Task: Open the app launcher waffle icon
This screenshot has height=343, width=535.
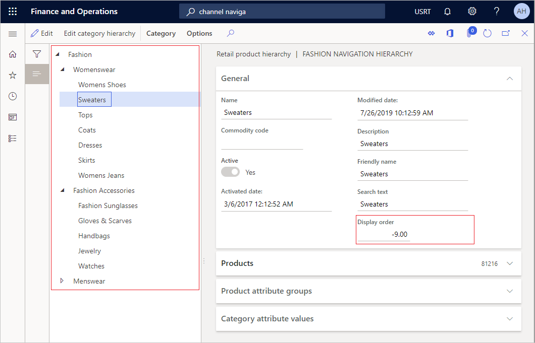Action: click(x=13, y=12)
